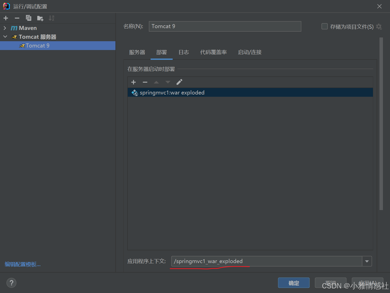Click the IntelliJ IDEA logo in title bar
390x293 pixels.
6,6
